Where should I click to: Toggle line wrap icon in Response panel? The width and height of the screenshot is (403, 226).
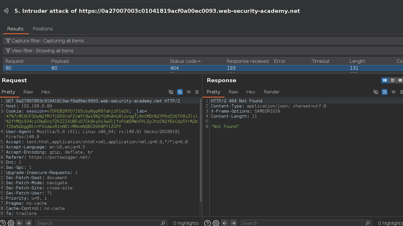click(x=385, y=92)
